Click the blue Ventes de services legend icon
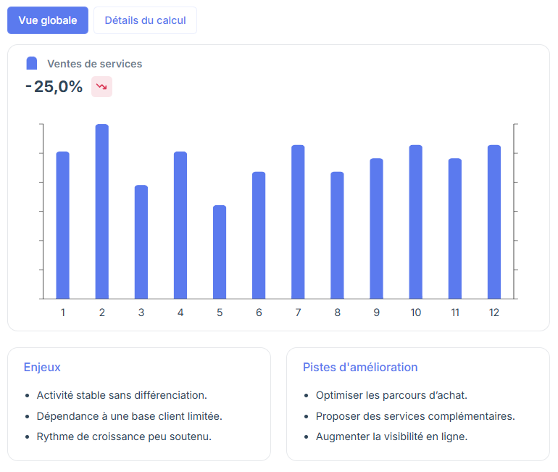This screenshot has width=558, height=472. (32, 63)
